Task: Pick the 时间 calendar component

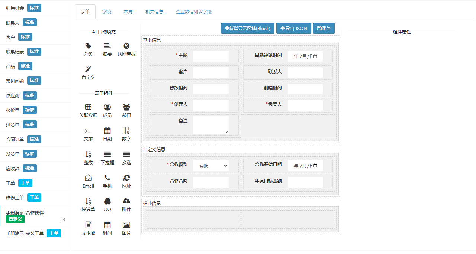Action: [107, 228]
